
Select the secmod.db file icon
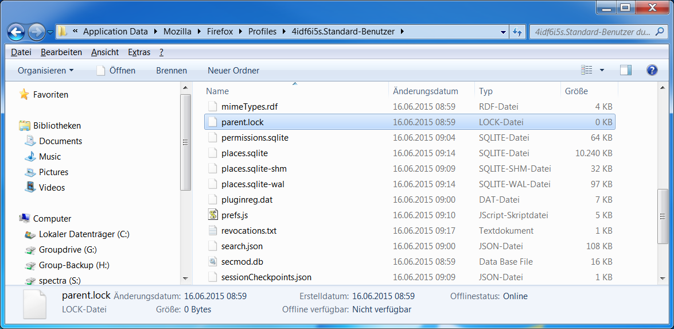(213, 262)
